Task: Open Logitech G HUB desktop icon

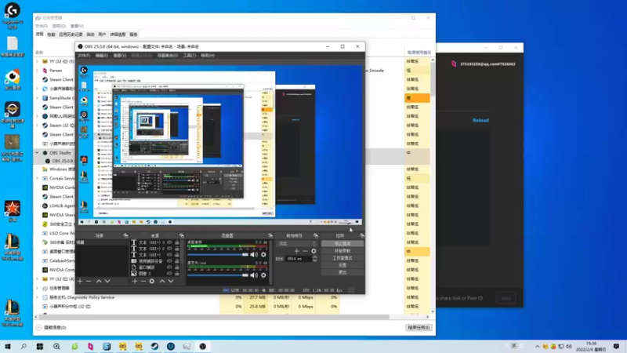Action: [13, 16]
